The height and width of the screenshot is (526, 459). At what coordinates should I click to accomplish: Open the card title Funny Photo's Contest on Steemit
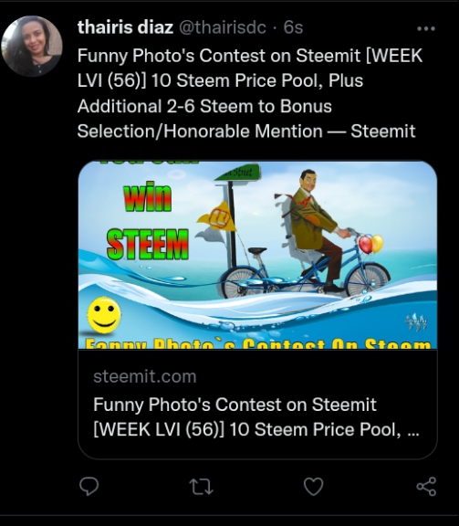pos(256,417)
